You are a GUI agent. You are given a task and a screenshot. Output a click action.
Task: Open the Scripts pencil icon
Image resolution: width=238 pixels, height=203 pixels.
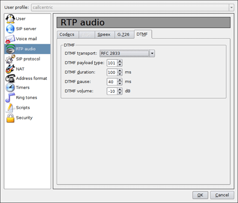[x=10, y=107]
